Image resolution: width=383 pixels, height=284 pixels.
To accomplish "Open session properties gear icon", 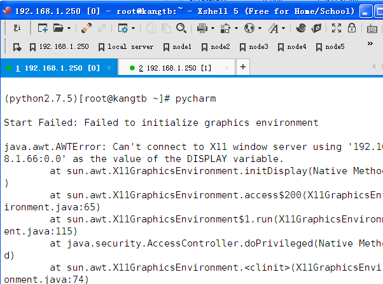I will pos(123,29).
